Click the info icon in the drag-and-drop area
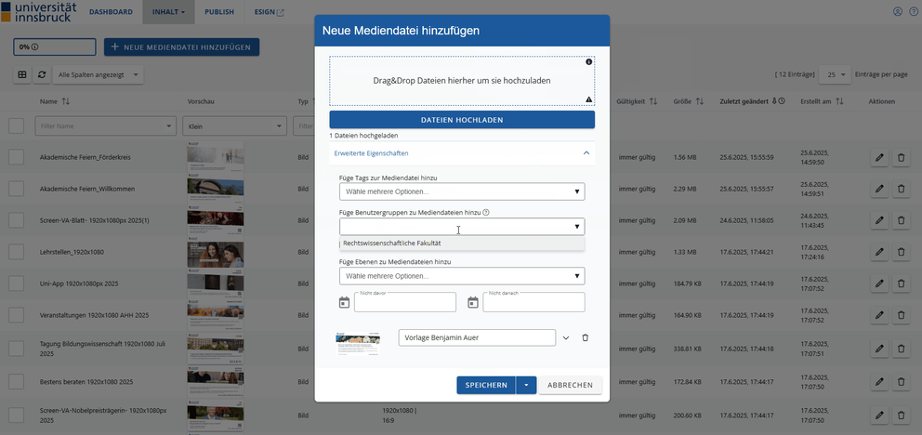The width and height of the screenshot is (922, 435). point(588,62)
